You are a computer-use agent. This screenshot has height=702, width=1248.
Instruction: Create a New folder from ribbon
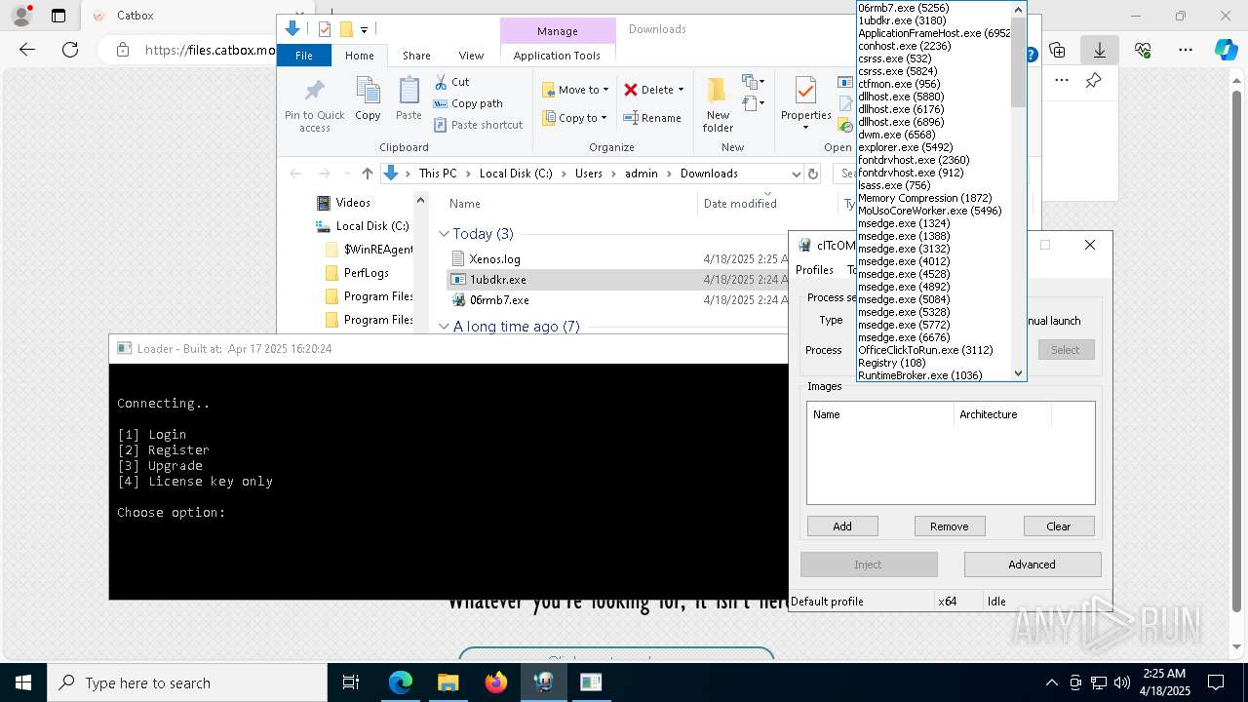(718, 105)
